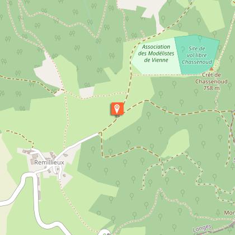Click the building cluster above Remillieux label
Viewport: 235px width, 235px height.
30,153
